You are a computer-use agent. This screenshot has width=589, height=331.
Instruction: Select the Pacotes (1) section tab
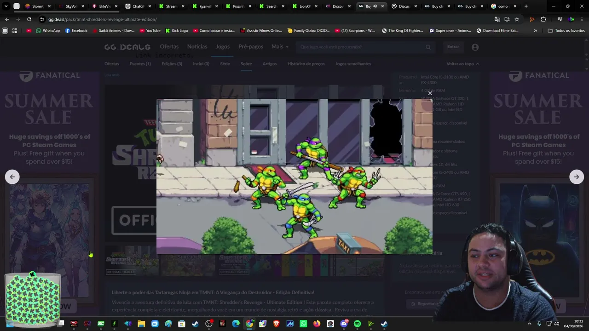(140, 64)
